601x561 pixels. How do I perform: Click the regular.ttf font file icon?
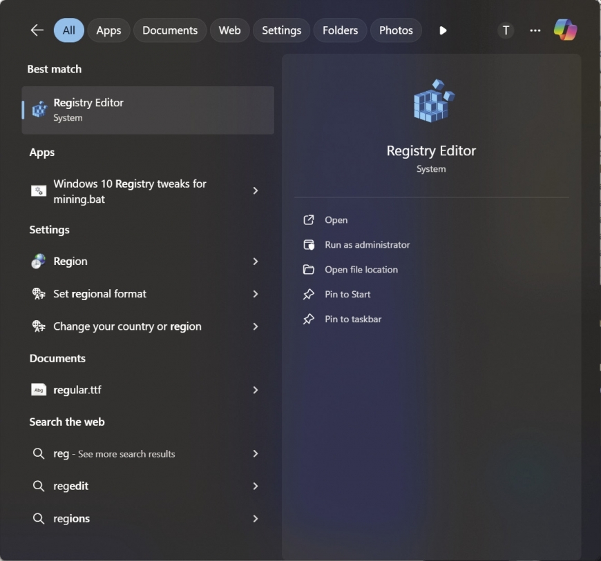pos(39,390)
